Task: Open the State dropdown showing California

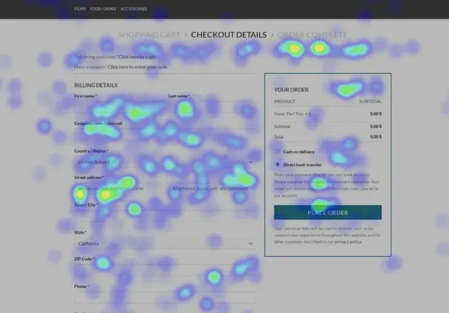Action: tap(165, 243)
